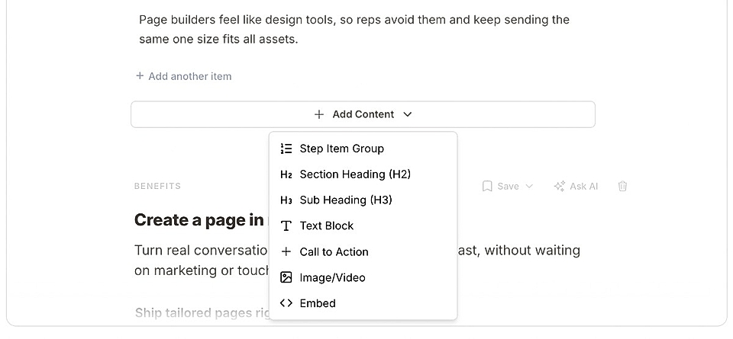Click the line starting 'on marketing or touch'
The width and height of the screenshot is (733, 339).
click(202, 270)
